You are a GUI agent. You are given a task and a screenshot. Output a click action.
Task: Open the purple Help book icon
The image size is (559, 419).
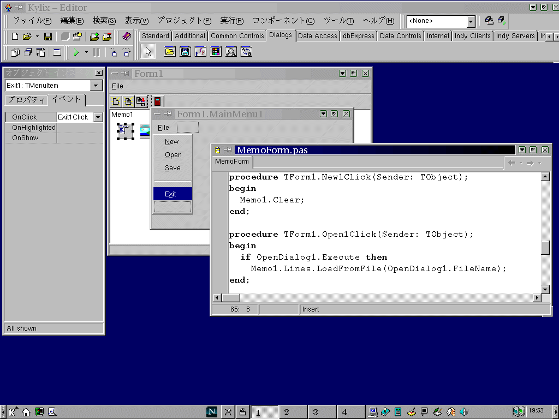(x=127, y=37)
